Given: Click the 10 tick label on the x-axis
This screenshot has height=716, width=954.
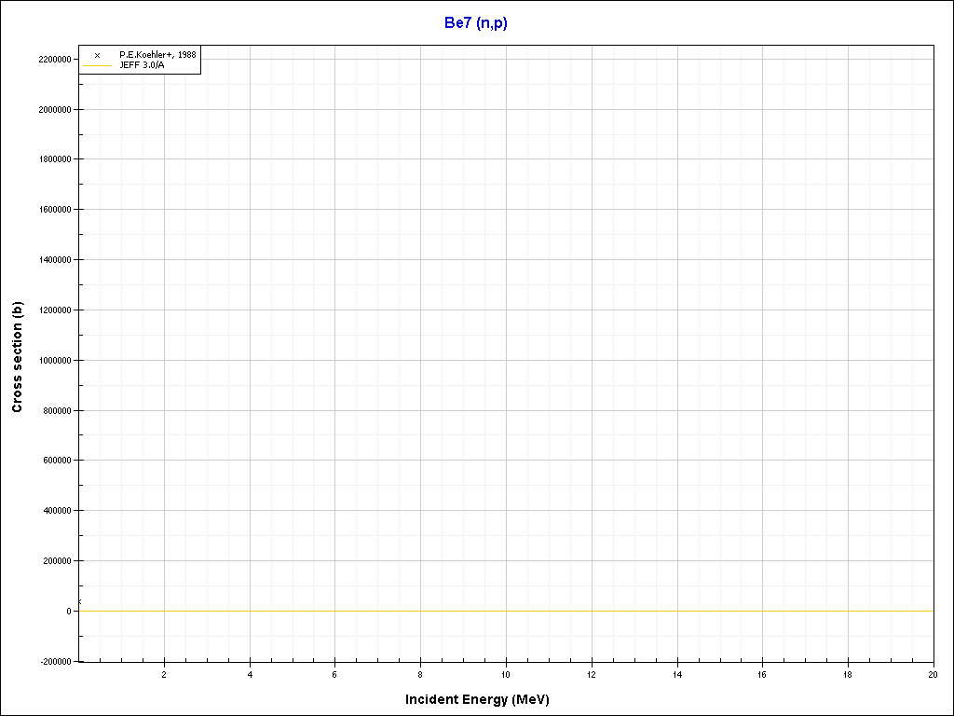Looking at the screenshot, I should [506, 674].
